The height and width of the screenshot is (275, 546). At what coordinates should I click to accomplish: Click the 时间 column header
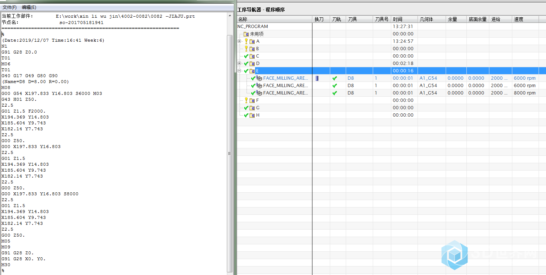(x=404, y=19)
